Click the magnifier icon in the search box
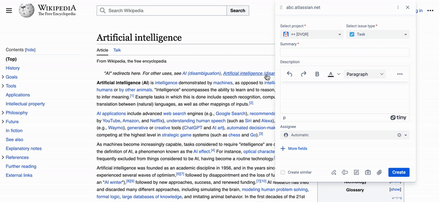The image size is (439, 202). (x=103, y=10)
